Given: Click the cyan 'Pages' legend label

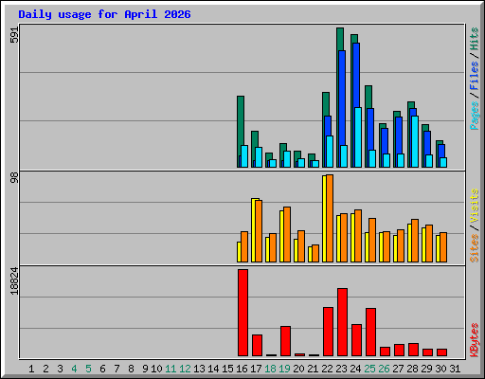Looking at the screenshot, I should pyautogui.click(x=475, y=116).
